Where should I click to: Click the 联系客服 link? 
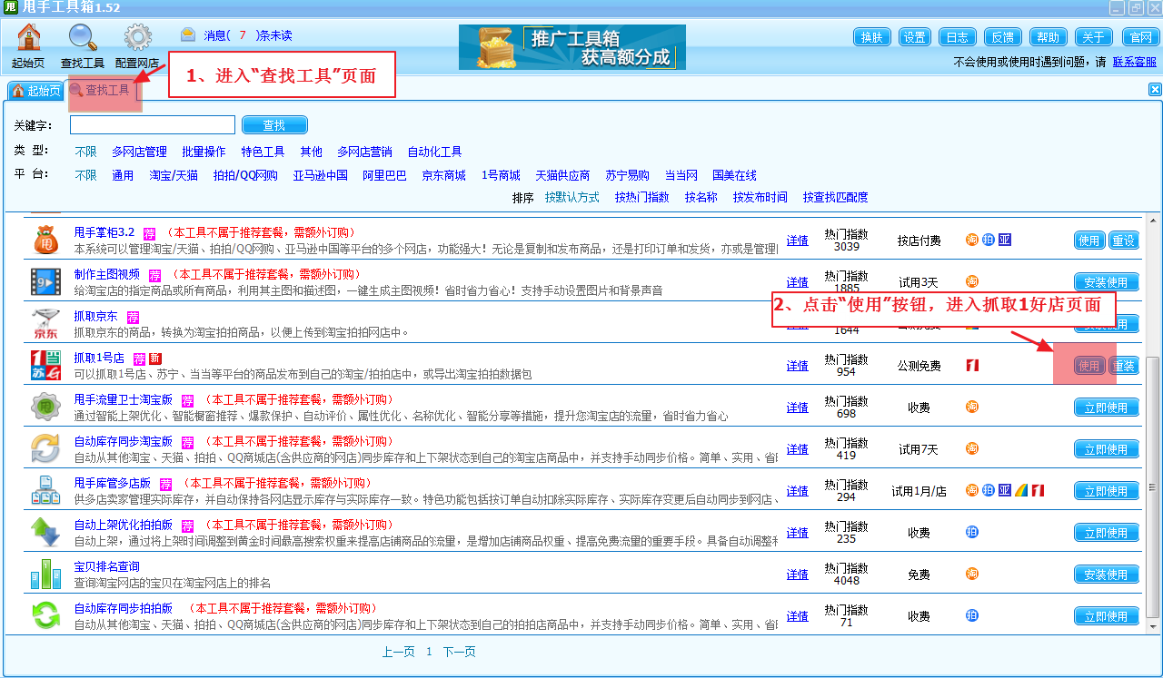click(1135, 62)
